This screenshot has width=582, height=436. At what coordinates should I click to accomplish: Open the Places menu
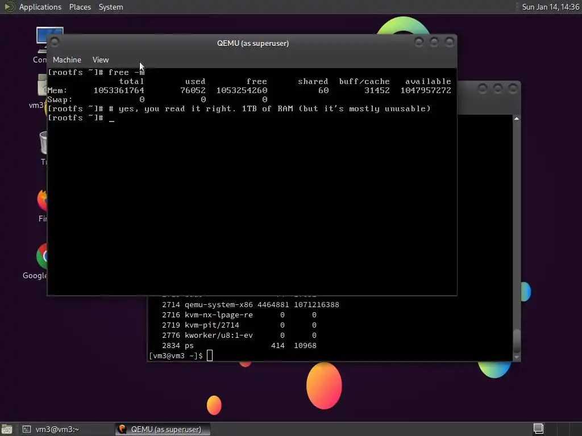[x=80, y=7]
